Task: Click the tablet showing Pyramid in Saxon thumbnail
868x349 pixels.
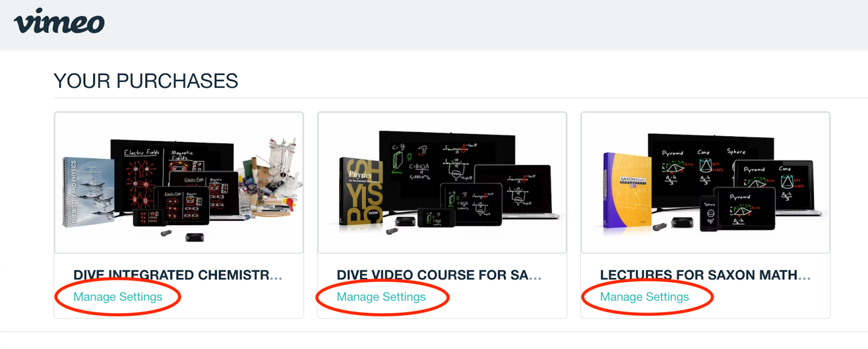Action: tap(744, 208)
